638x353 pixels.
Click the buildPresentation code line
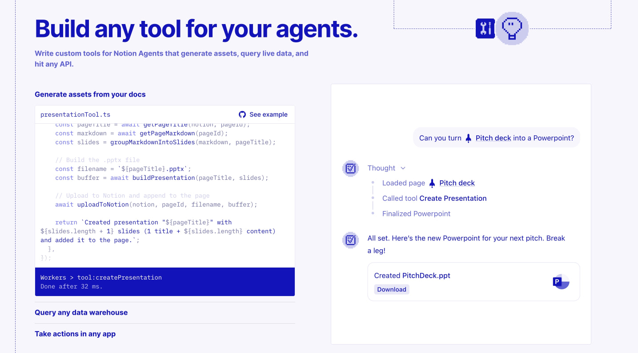(x=162, y=178)
